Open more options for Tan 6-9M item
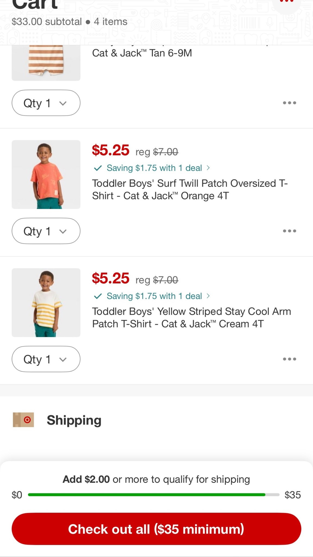 click(x=289, y=103)
